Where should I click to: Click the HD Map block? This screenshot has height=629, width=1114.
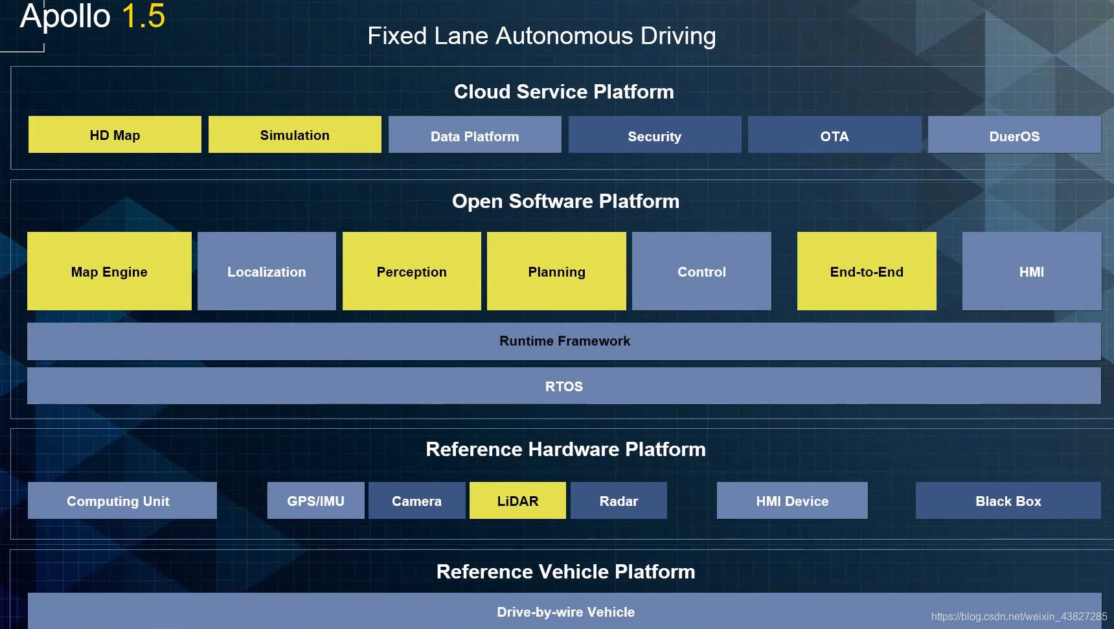coord(115,135)
